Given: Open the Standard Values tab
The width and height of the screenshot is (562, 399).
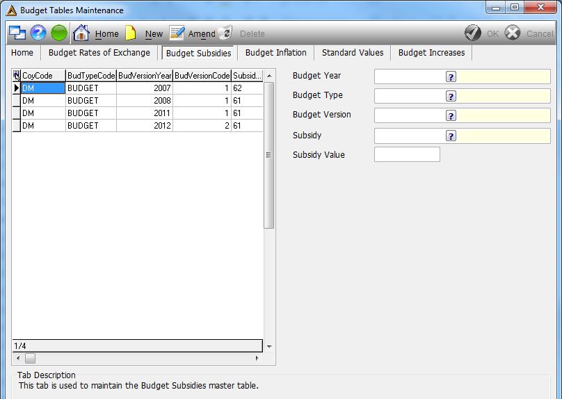Looking at the screenshot, I should pos(353,53).
